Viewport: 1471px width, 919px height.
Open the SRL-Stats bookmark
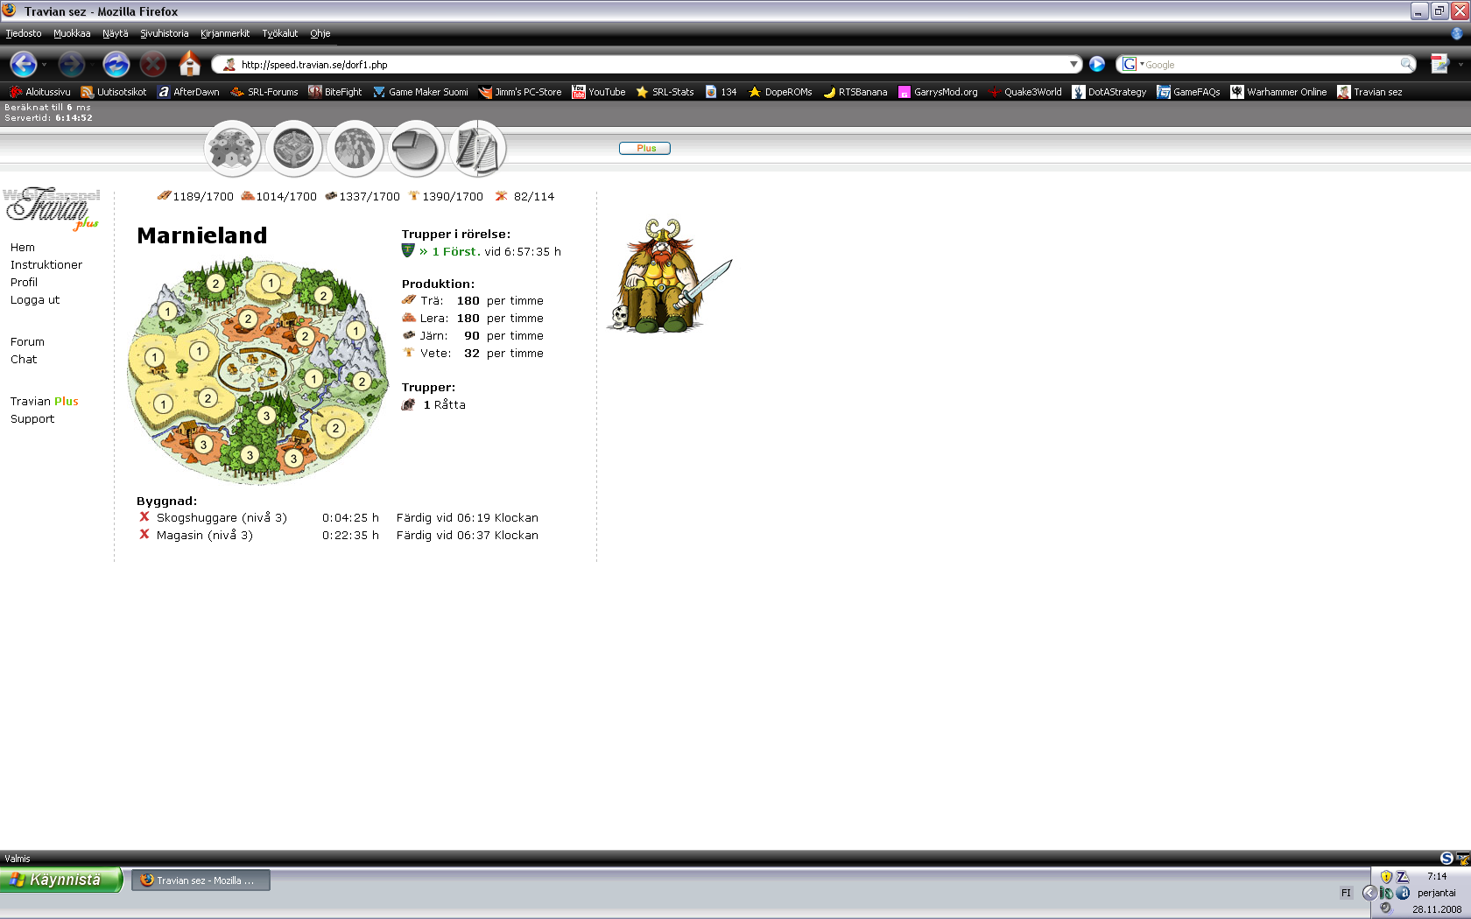click(x=665, y=92)
